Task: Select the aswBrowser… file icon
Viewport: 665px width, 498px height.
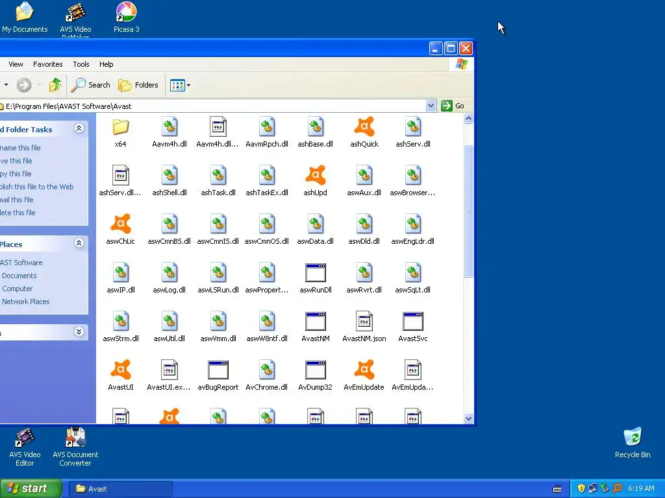Action: pos(413,175)
